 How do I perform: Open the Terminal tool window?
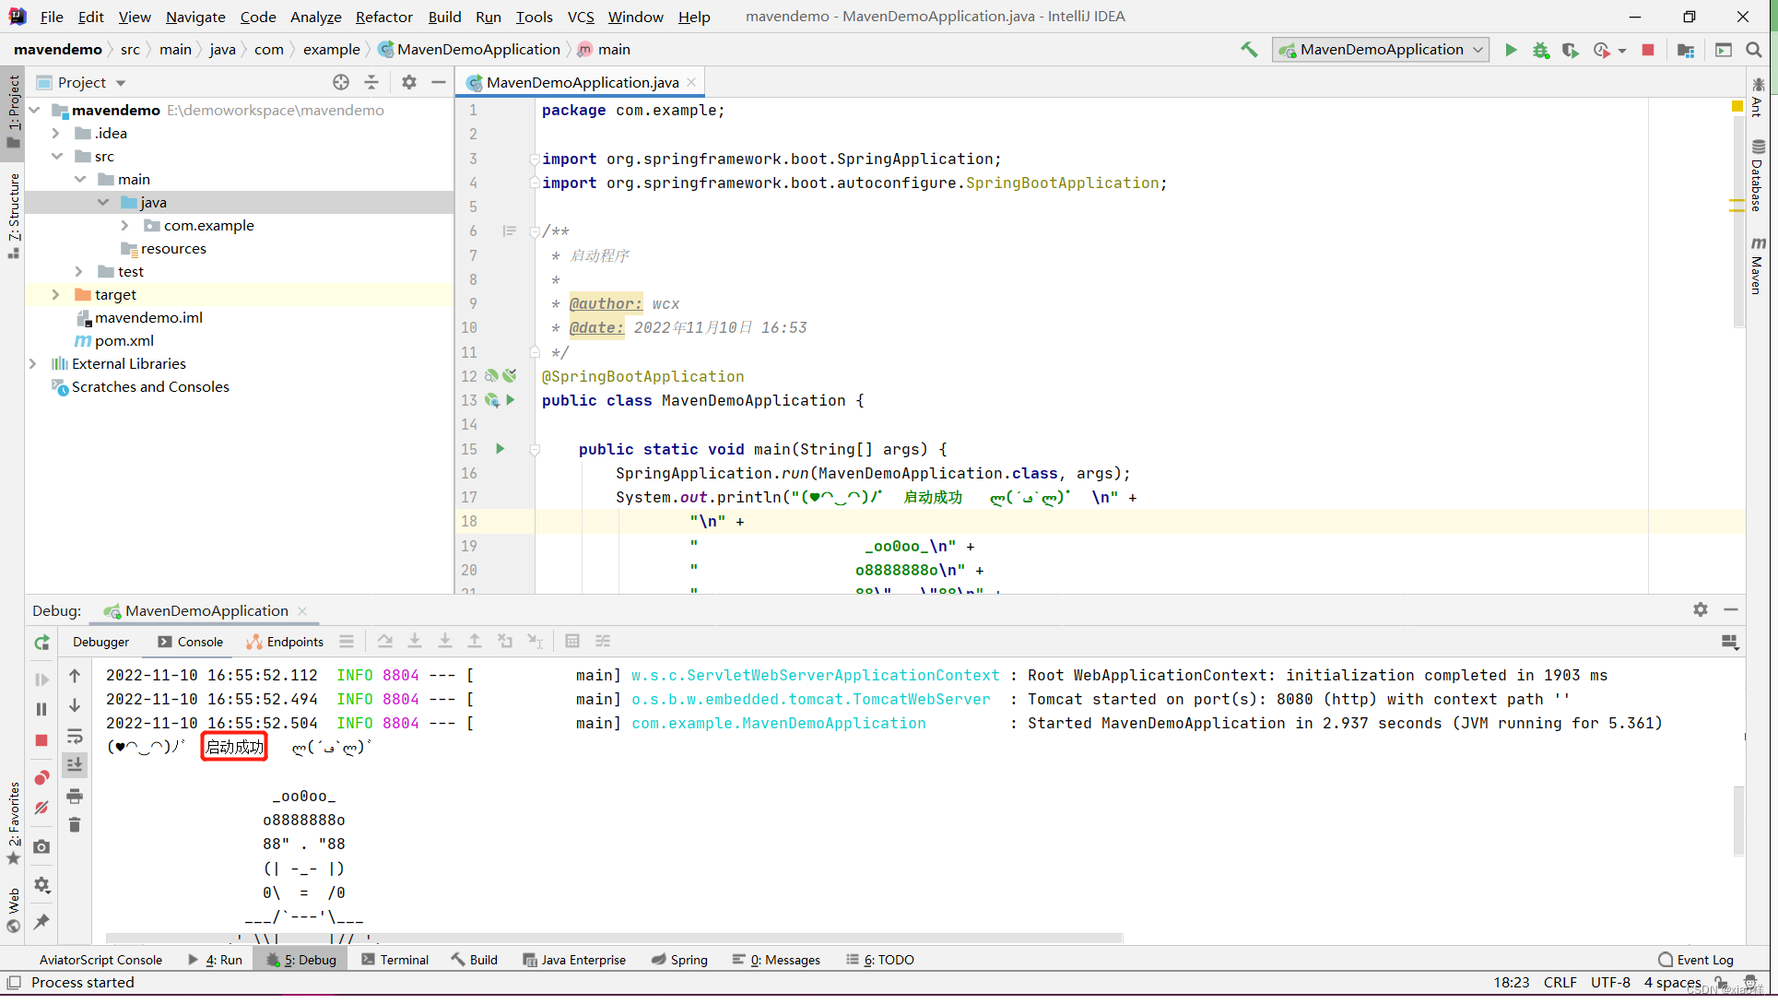pyautogui.click(x=395, y=960)
